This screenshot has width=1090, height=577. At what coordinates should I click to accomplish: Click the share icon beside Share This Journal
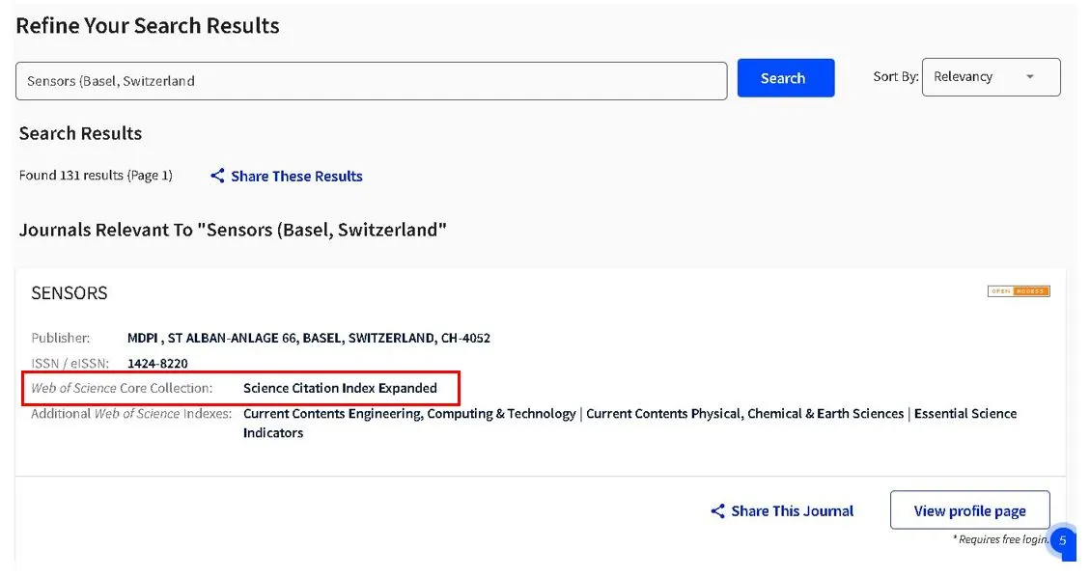click(717, 511)
